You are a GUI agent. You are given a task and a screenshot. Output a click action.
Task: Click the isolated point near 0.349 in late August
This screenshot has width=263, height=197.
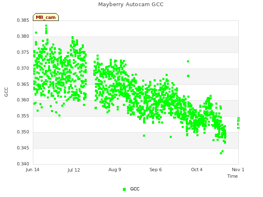tap(144, 136)
